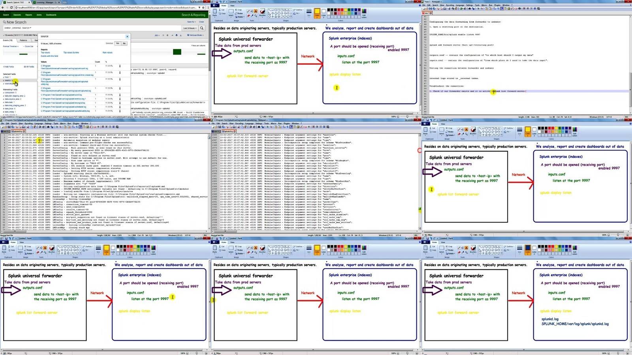Click the magnifier search button in Splunk
The height and width of the screenshot is (355, 632).
(x=202, y=28)
